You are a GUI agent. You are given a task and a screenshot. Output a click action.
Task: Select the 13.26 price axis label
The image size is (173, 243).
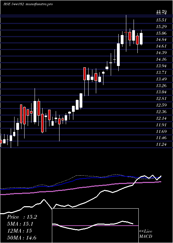[161, 85]
